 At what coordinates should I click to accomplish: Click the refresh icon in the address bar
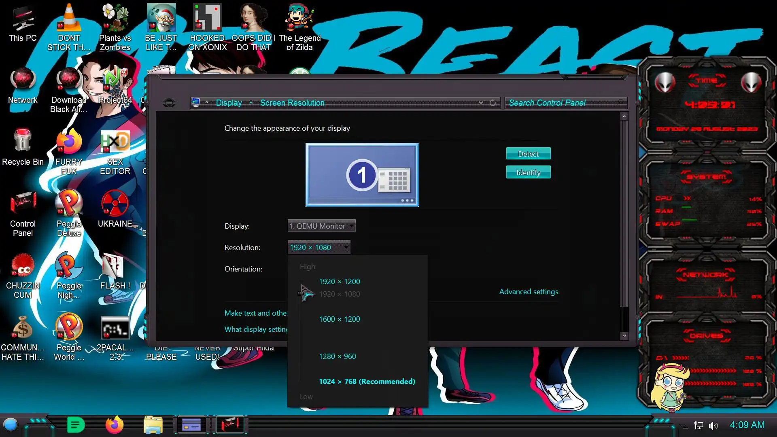click(493, 103)
